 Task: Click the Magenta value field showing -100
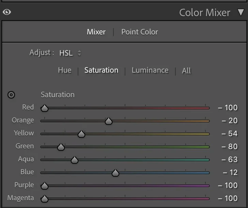coord(228,198)
